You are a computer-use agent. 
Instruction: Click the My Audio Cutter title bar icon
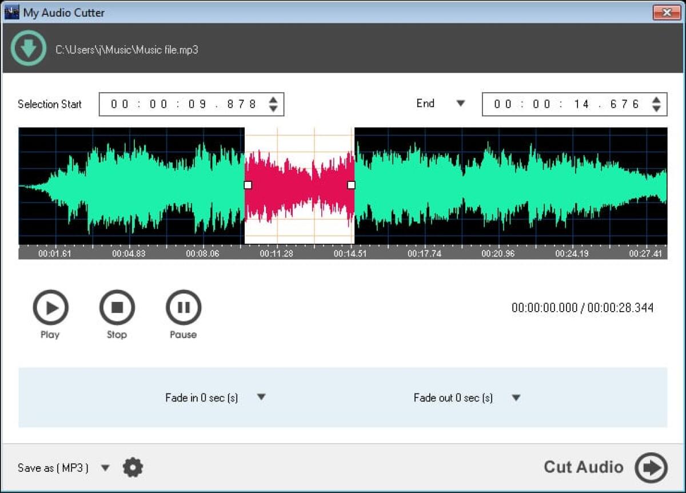(x=12, y=11)
